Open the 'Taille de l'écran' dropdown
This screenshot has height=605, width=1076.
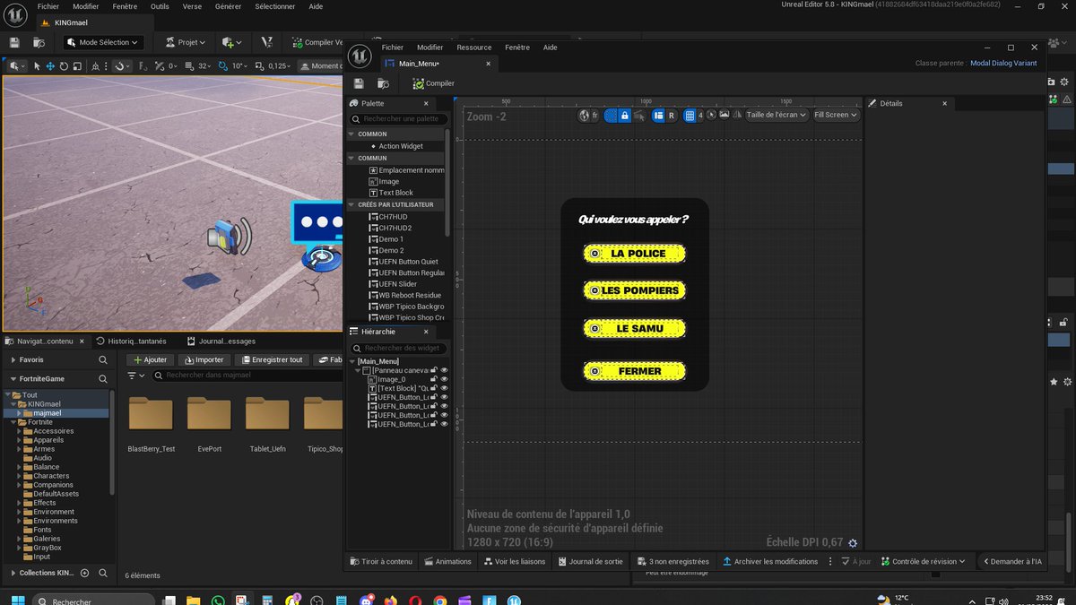(777, 115)
